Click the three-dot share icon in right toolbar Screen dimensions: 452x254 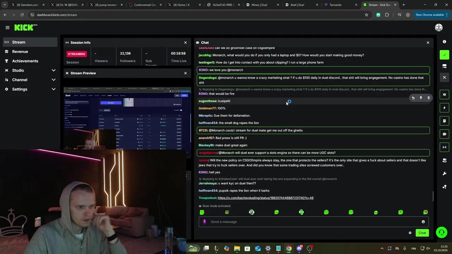[x=444, y=187]
